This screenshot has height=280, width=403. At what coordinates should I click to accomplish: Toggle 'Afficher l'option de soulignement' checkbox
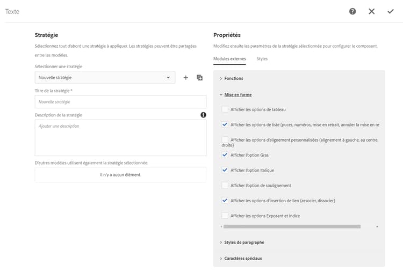[225, 186]
